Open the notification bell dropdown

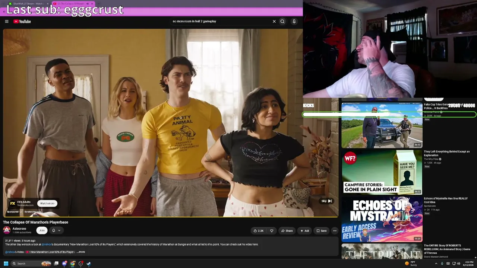pyautogui.click(x=56, y=230)
